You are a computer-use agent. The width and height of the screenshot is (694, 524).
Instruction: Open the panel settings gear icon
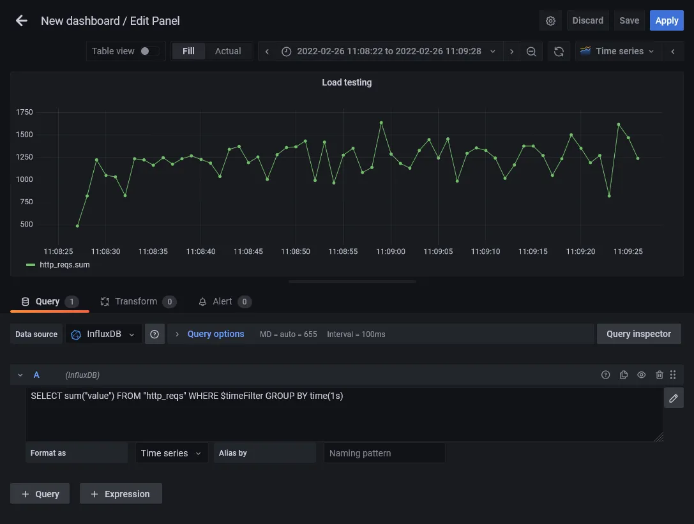(550, 20)
